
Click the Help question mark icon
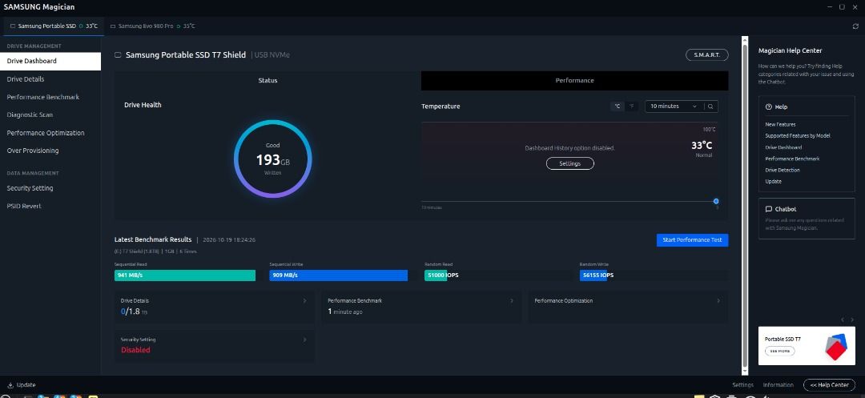tap(768, 107)
